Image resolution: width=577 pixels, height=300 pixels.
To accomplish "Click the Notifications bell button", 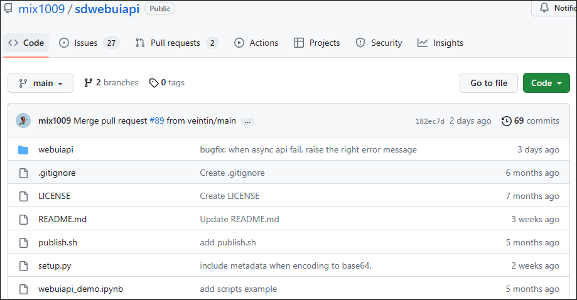I will pyautogui.click(x=554, y=8).
